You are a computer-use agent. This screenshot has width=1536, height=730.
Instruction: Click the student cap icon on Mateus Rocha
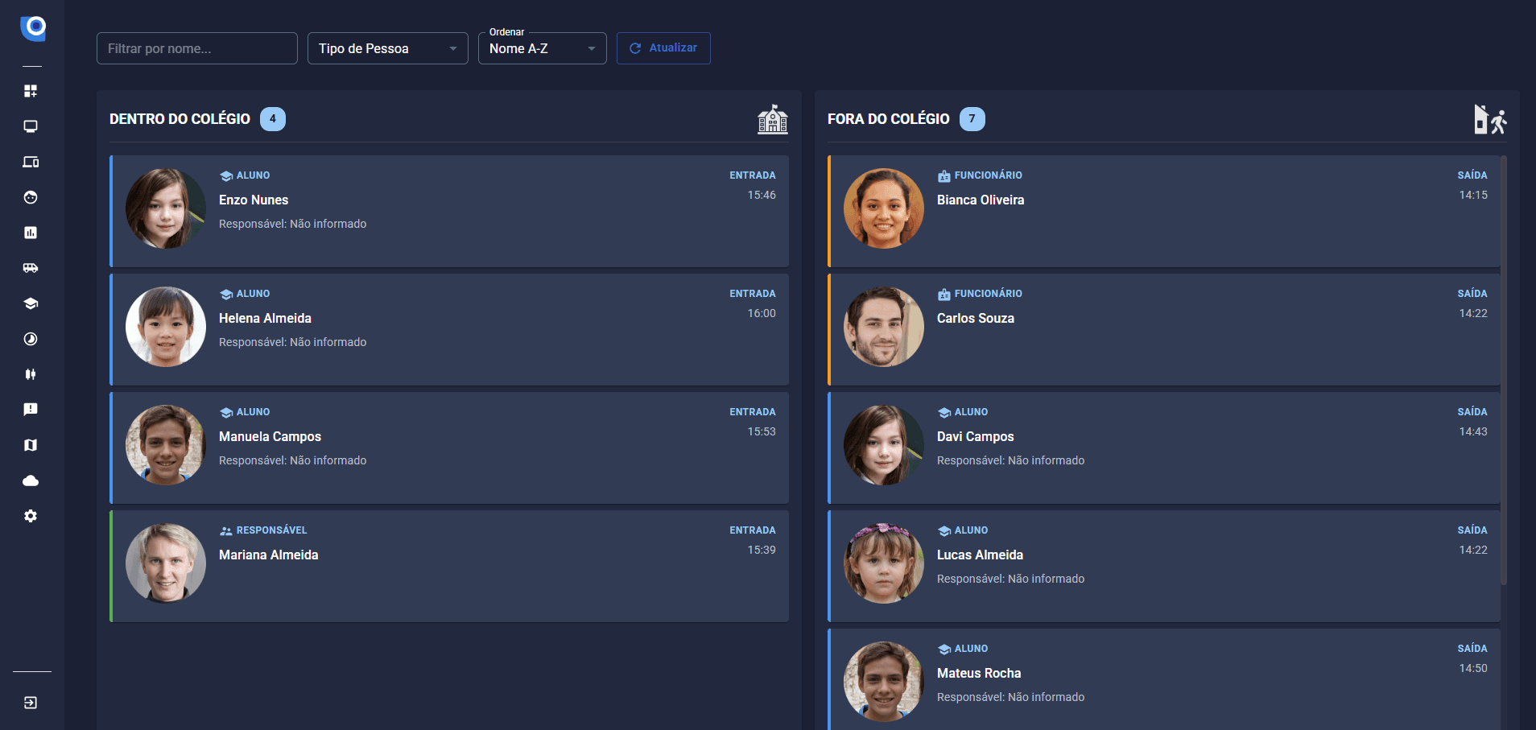click(944, 649)
